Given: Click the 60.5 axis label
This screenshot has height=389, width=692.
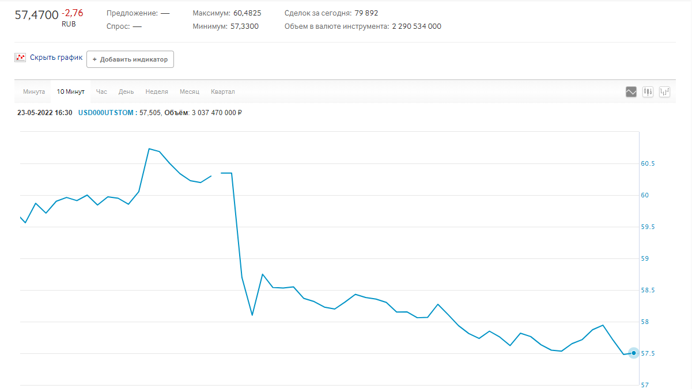Looking at the screenshot, I should tap(648, 163).
